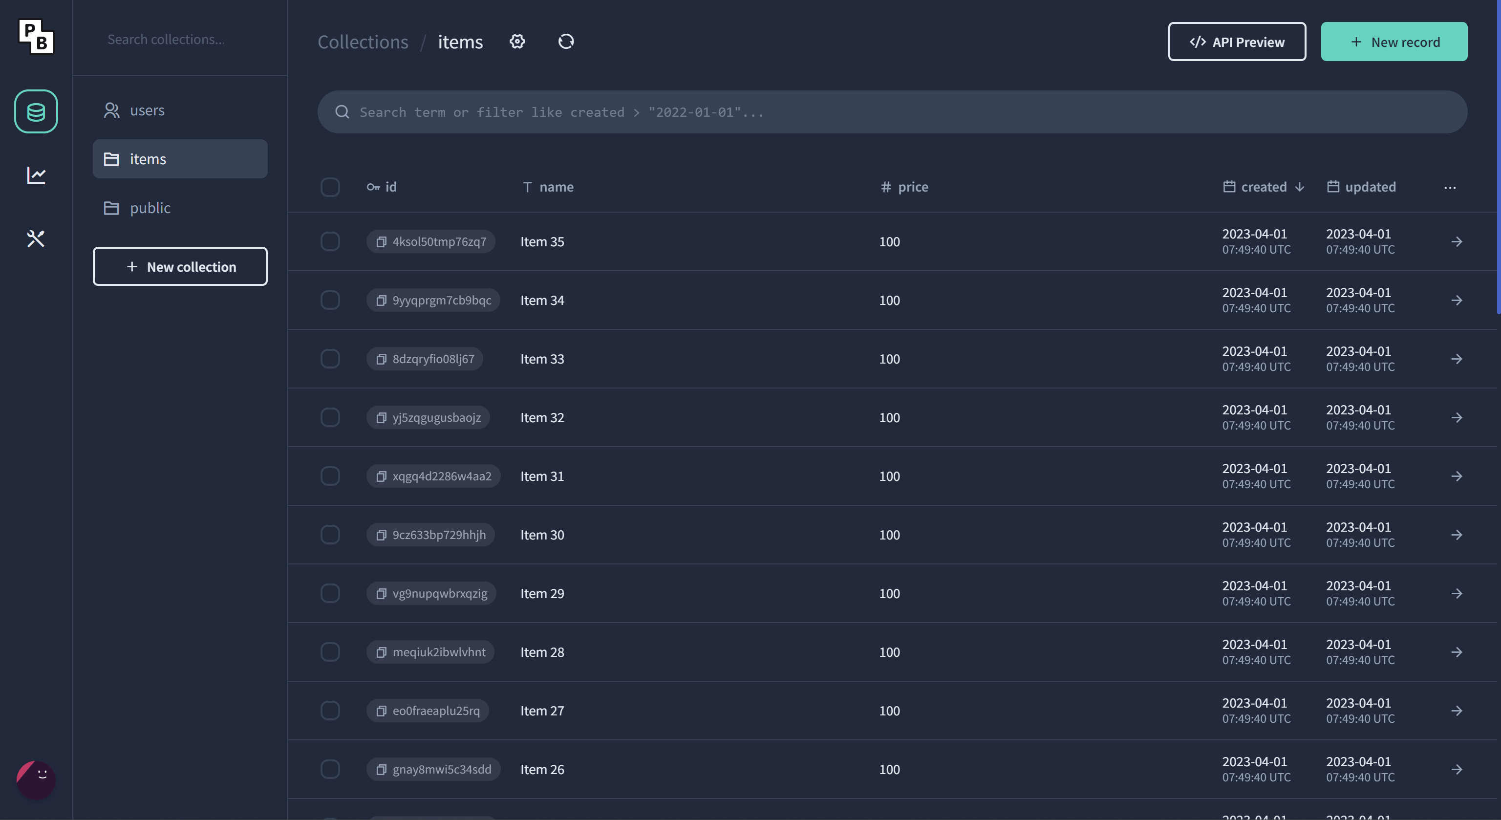The height and width of the screenshot is (820, 1501).
Task: Create a record with New record button
Action: 1394,42
